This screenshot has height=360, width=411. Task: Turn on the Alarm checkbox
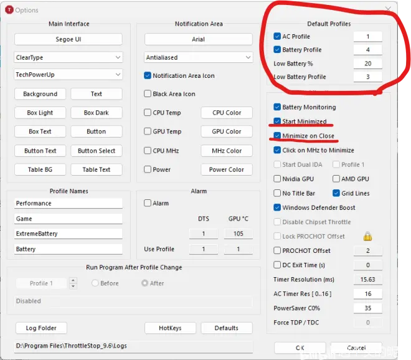pos(148,203)
